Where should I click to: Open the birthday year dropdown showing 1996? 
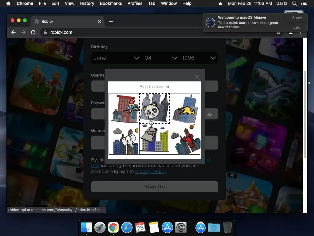click(x=199, y=58)
